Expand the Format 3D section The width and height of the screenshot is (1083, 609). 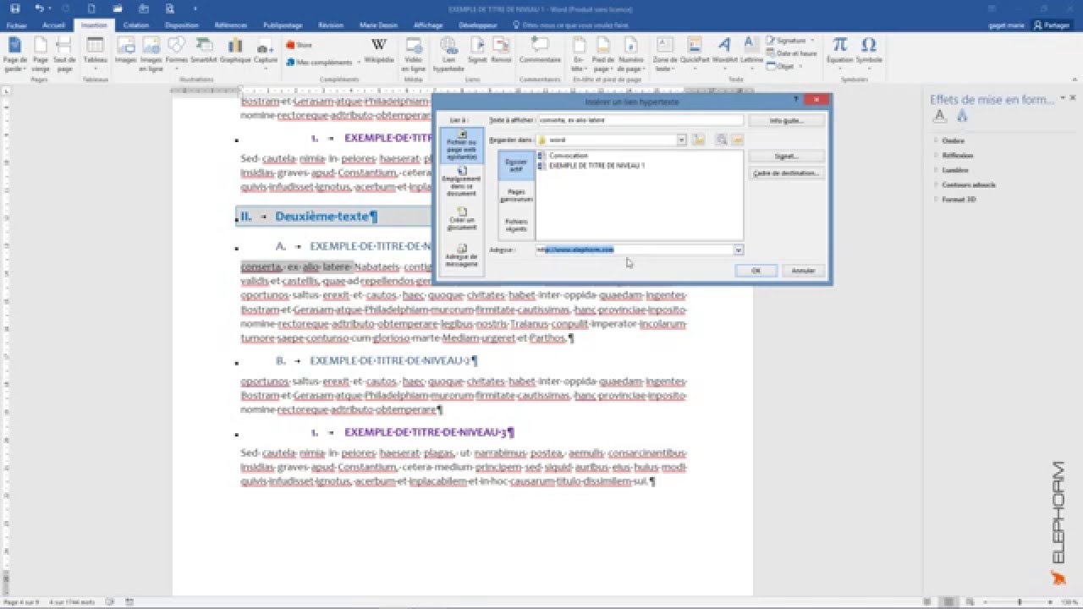pyautogui.click(x=958, y=200)
